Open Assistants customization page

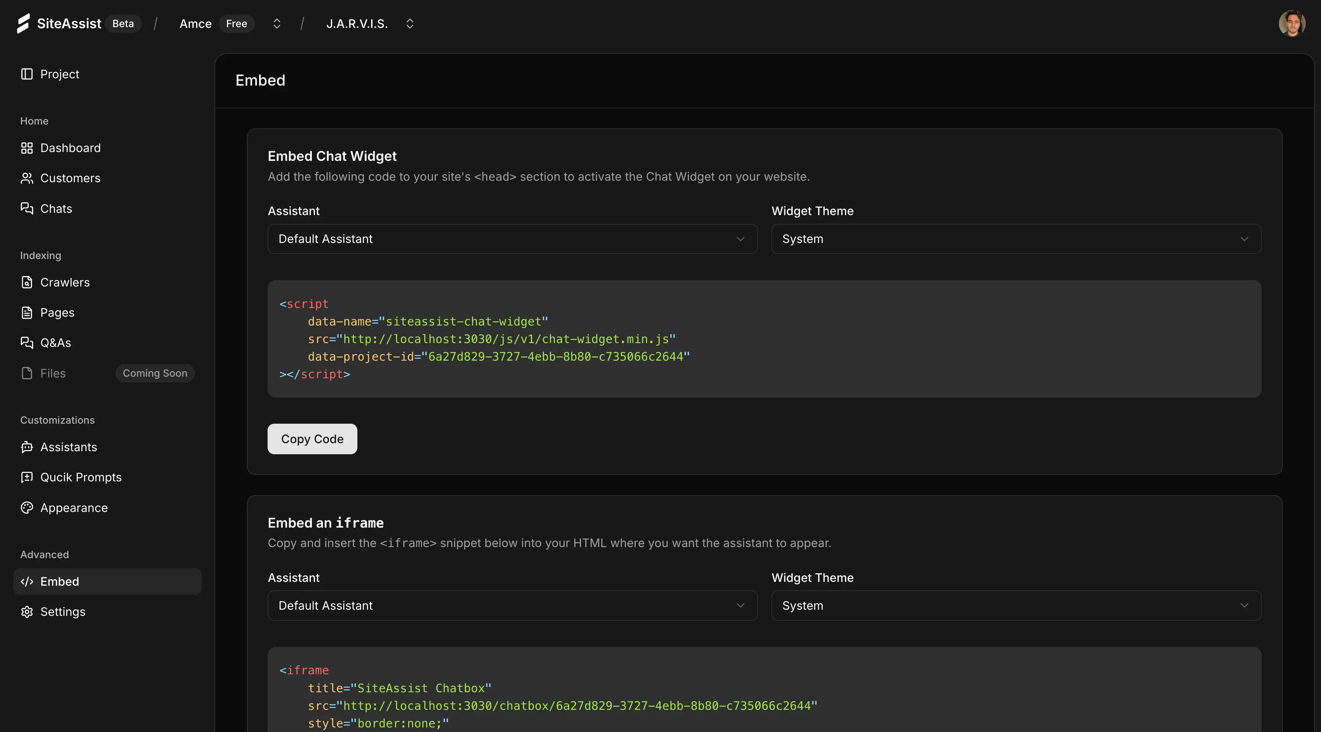107,447
